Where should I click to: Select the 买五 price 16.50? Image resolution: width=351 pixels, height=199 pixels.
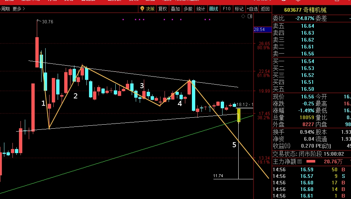coord(307,89)
